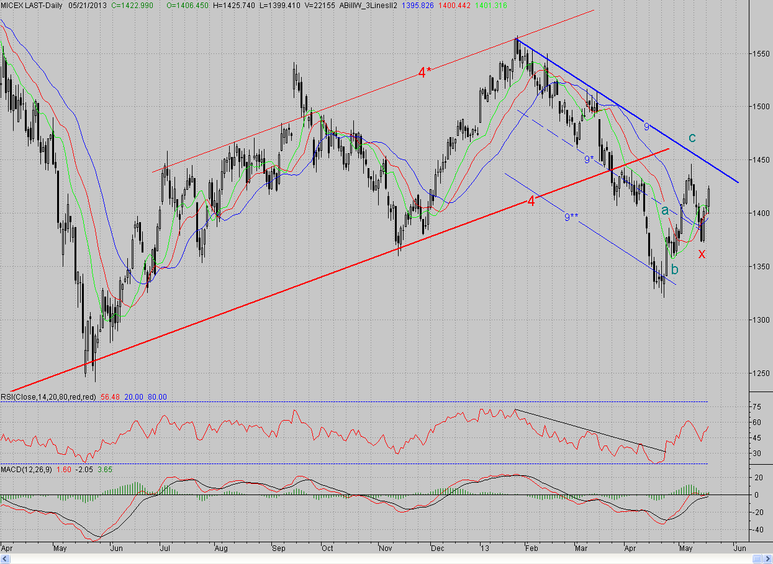Select the red '4' lower trendline label
Image resolution: width=773 pixels, height=564 pixels.
tap(531, 201)
